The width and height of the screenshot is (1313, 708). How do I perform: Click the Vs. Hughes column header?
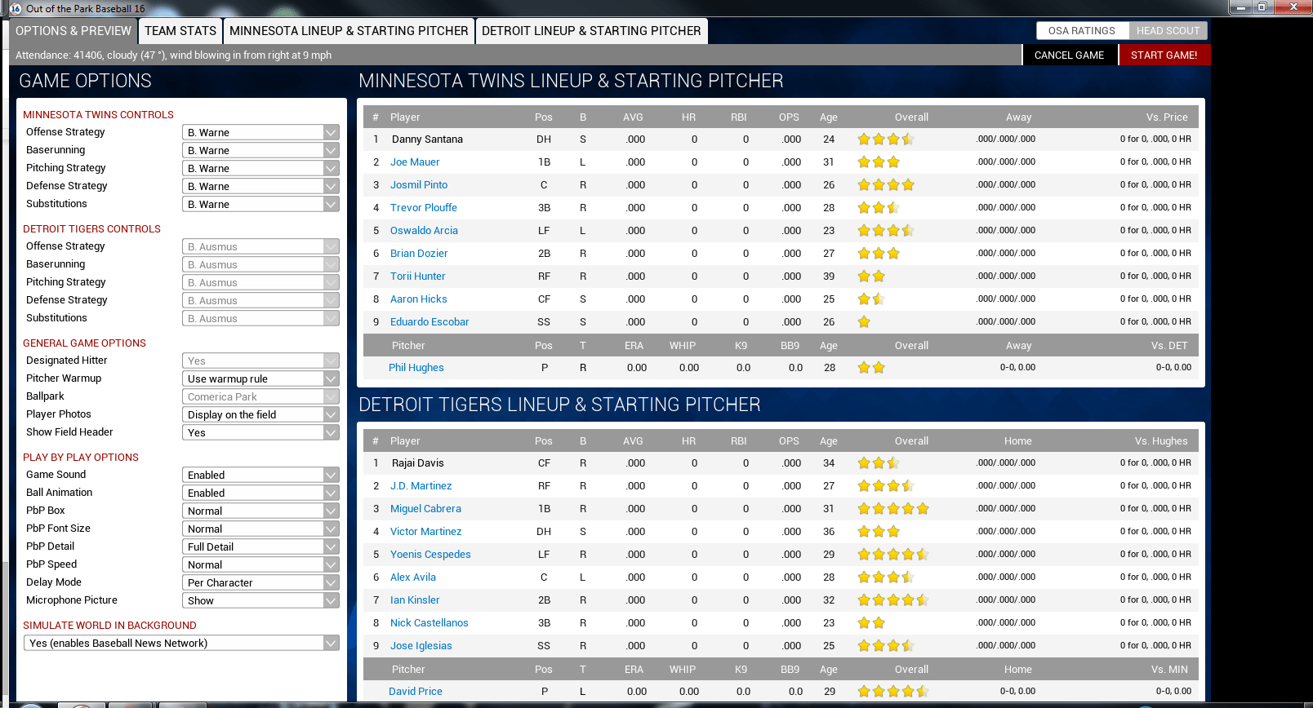[x=1161, y=441]
